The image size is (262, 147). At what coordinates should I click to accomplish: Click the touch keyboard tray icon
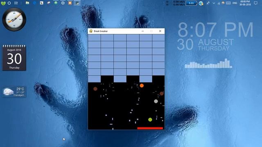coord(228,3)
